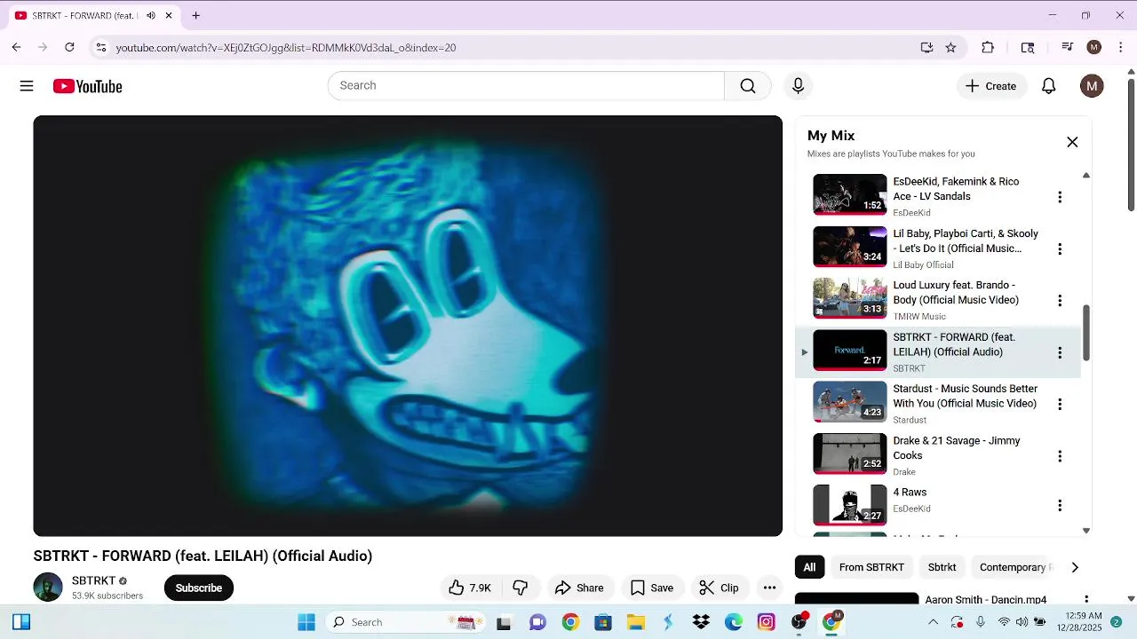Open options for Jimmy Cooks entry
Viewport: 1137px width, 639px height.
click(1059, 456)
